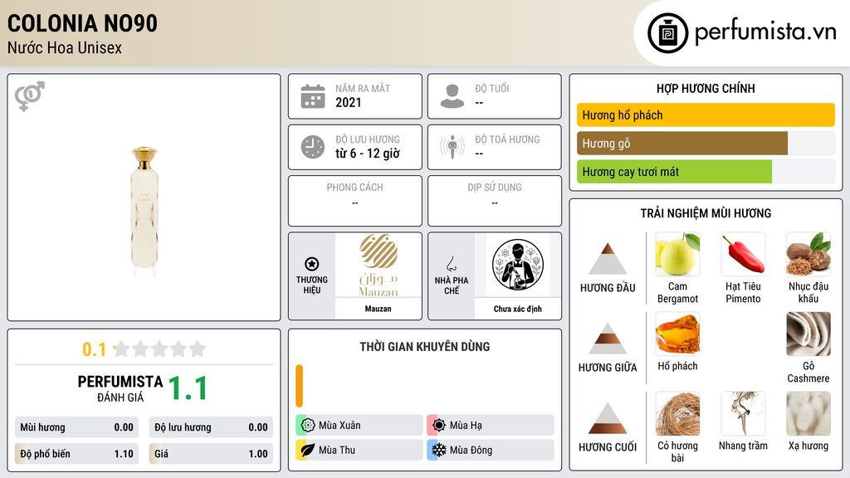Click the Hương đầu pyramid icon

coord(608,259)
